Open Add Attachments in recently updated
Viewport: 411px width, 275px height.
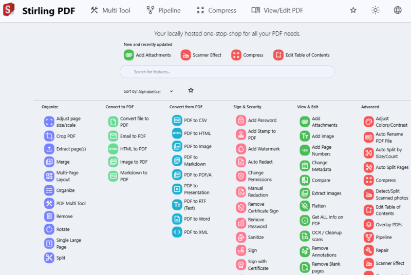147,55
